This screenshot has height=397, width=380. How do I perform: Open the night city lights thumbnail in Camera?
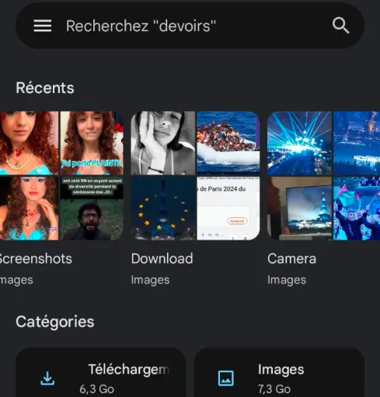[357, 143]
